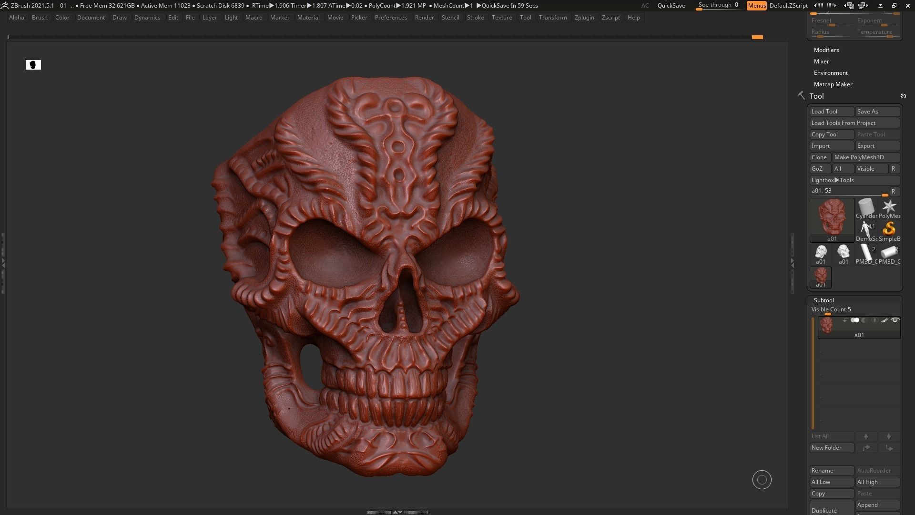Click Make PolyMesh3D button
This screenshot has height=515, width=915.
point(866,157)
